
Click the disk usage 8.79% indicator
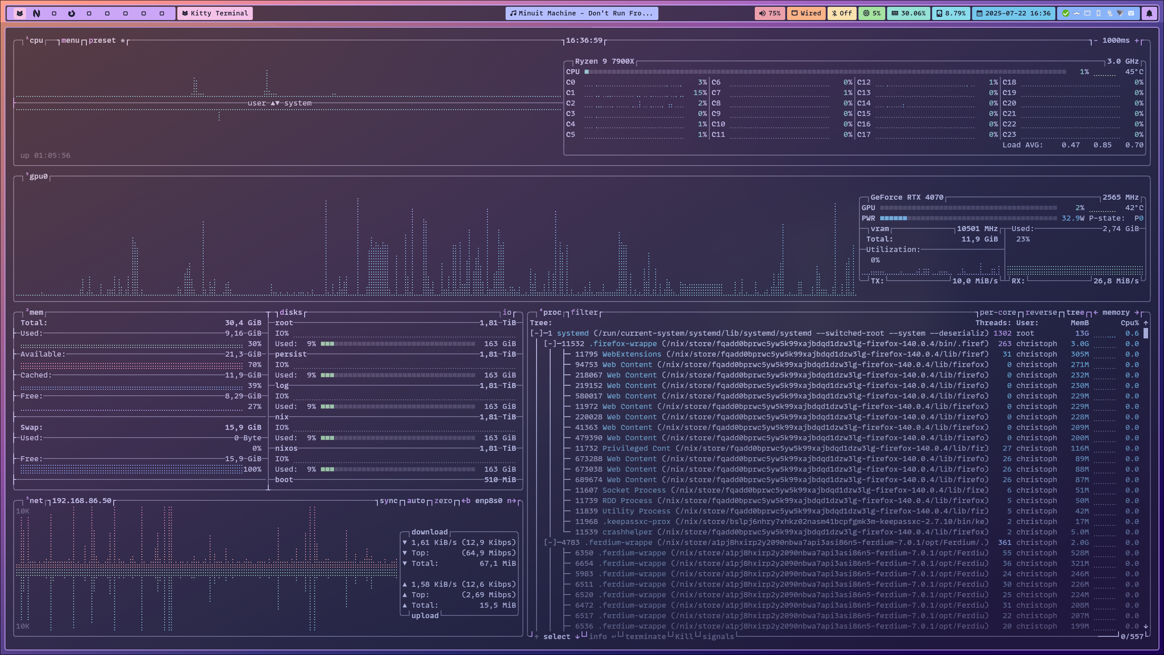click(x=951, y=13)
